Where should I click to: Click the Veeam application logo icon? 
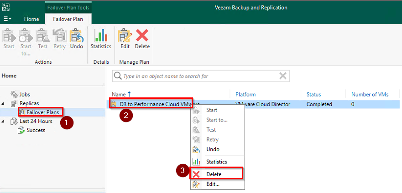click(x=5, y=7)
